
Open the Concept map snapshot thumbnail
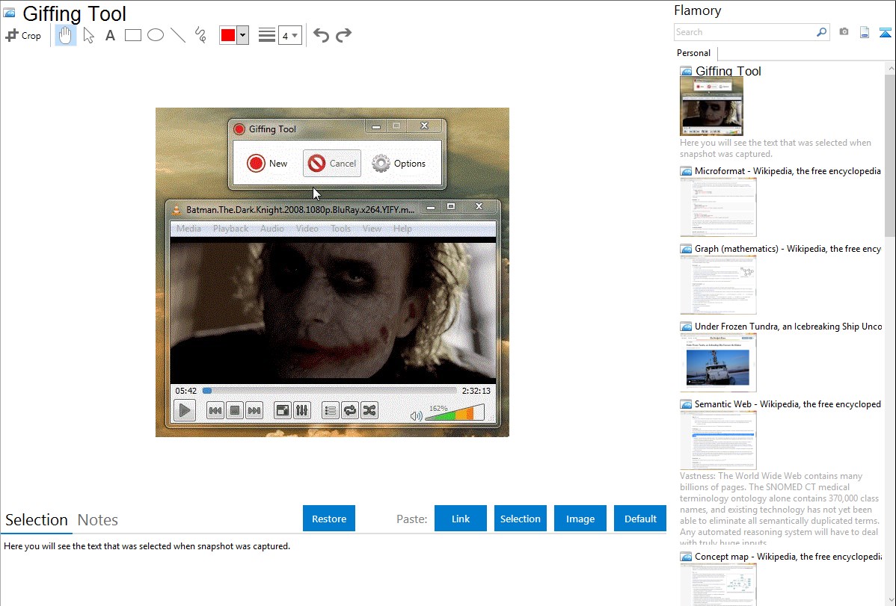click(x=718, y=584)
